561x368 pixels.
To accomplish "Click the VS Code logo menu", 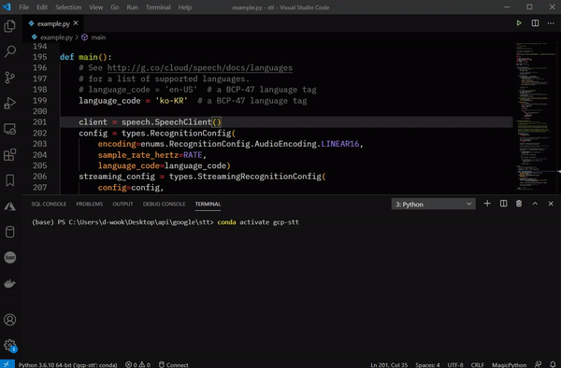I will click(7, 7).
